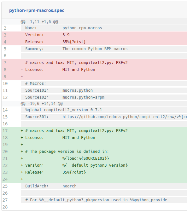Click line number 5 beside Summary

tap(5, 49)
